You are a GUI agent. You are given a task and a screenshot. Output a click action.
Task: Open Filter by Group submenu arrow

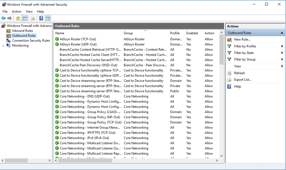[282, 59]
